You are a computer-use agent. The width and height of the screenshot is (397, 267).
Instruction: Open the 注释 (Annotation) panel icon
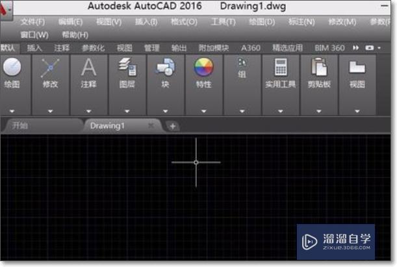(x=88, y=67)
